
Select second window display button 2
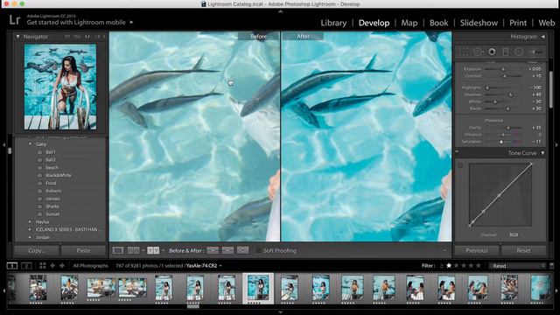(26, 265)
